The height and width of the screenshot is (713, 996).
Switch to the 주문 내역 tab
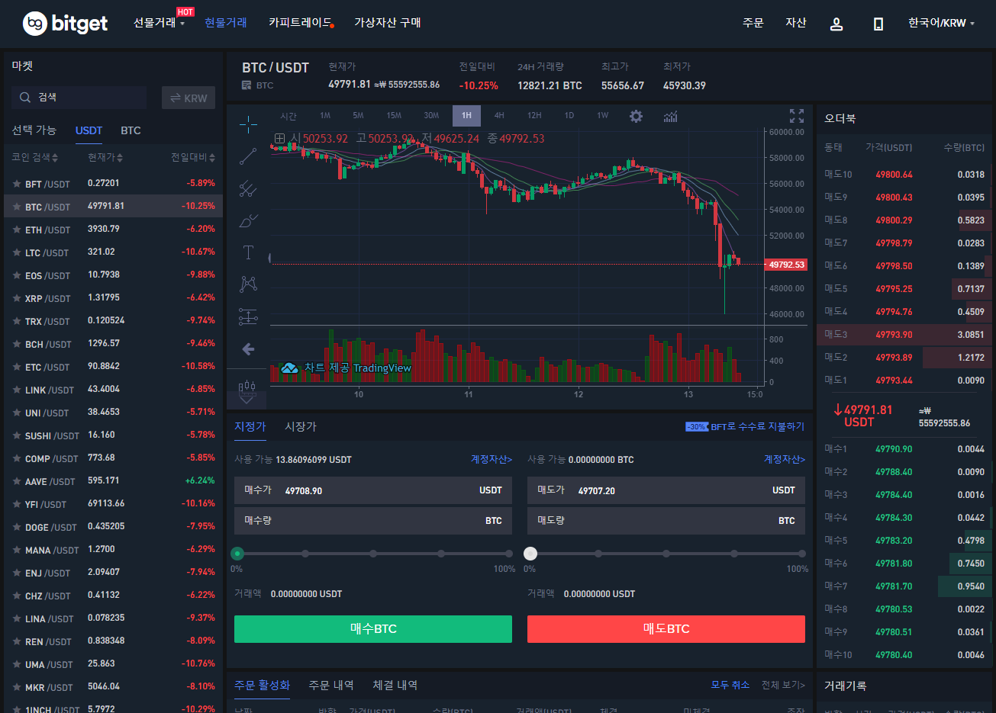[331, 685]
